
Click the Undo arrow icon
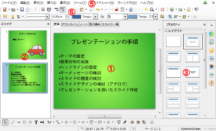click(x=98, y=9)
